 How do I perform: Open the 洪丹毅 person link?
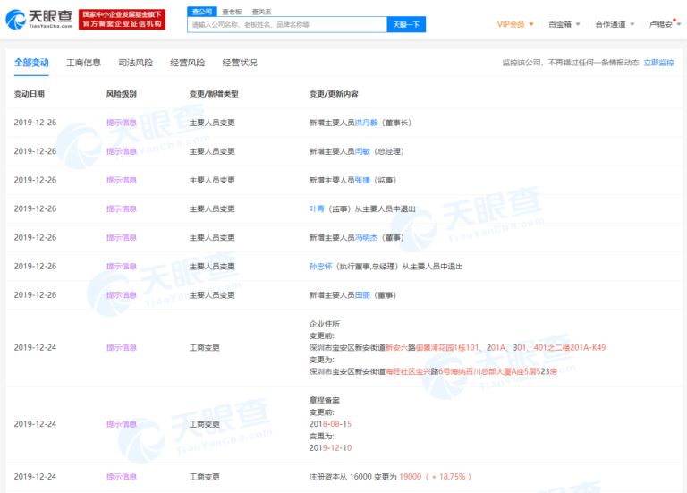click(x=368, y=123)
